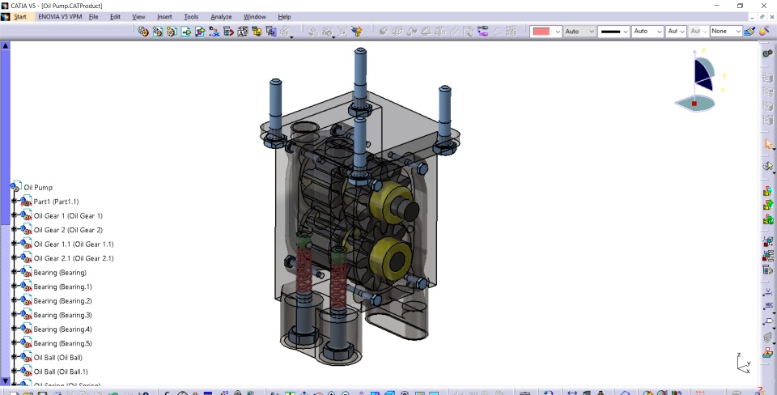Open the fill color dropdown

click(558, 32)
